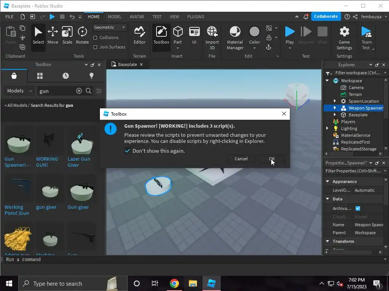Click the Lock tool icon
The width and height of the screenshot is (389, 291).
269,38
